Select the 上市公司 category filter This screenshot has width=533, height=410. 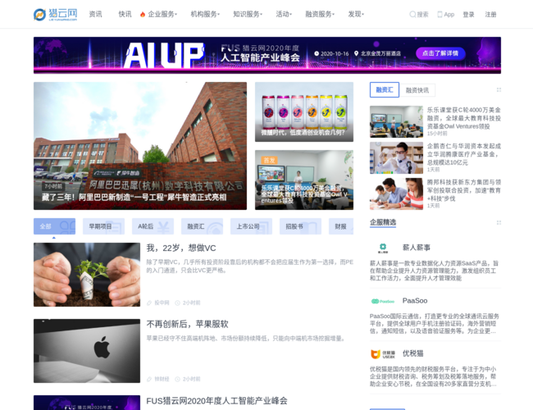(x=251, y=226)
